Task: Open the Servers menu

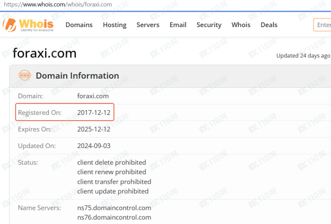Action: coord(148,25)
